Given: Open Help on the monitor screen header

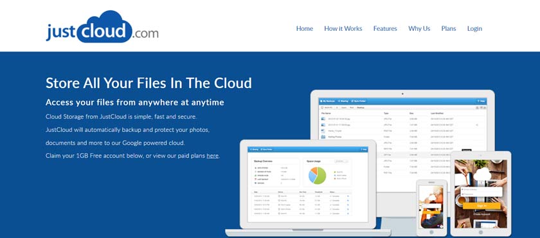Looking at the screenshot, I should tap(481, 101).
